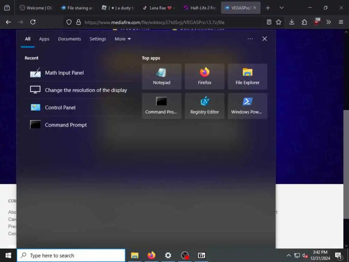Click the Type here to search box
Viewport: 349px width, 262px height.
click(71, 255)
